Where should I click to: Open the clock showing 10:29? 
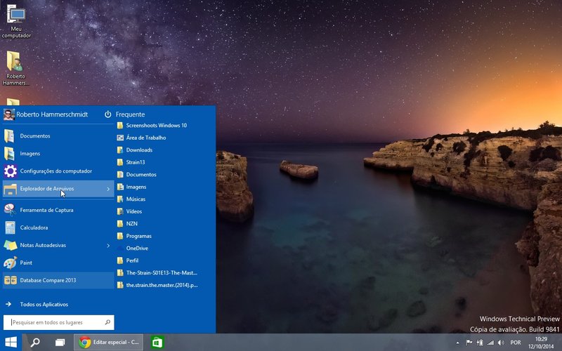(541, 343)
